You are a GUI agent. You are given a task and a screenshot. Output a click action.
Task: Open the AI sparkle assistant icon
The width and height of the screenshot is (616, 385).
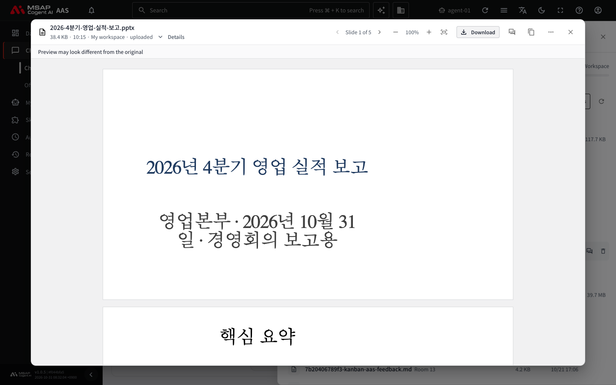coord(381,10)
